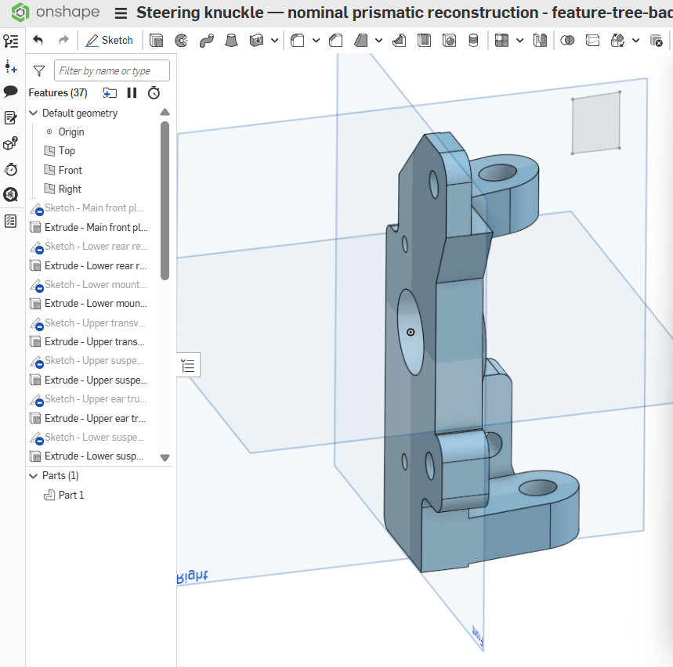673x667 pixels.
Task: Select the Split tool
Action: pyautogui.click(x=593, y=41)
